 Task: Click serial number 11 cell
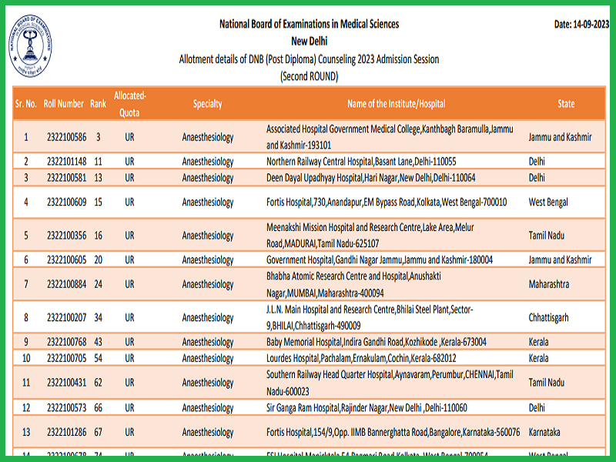[x=26, y=383]
